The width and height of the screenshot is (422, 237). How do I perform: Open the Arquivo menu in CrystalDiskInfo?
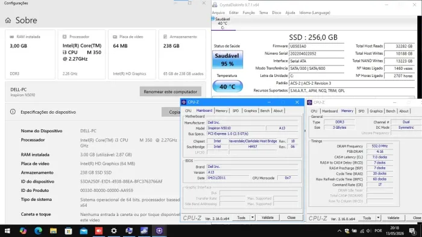tap(218, 13)
